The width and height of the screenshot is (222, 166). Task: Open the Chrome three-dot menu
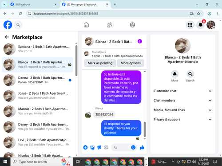point(217,14)
